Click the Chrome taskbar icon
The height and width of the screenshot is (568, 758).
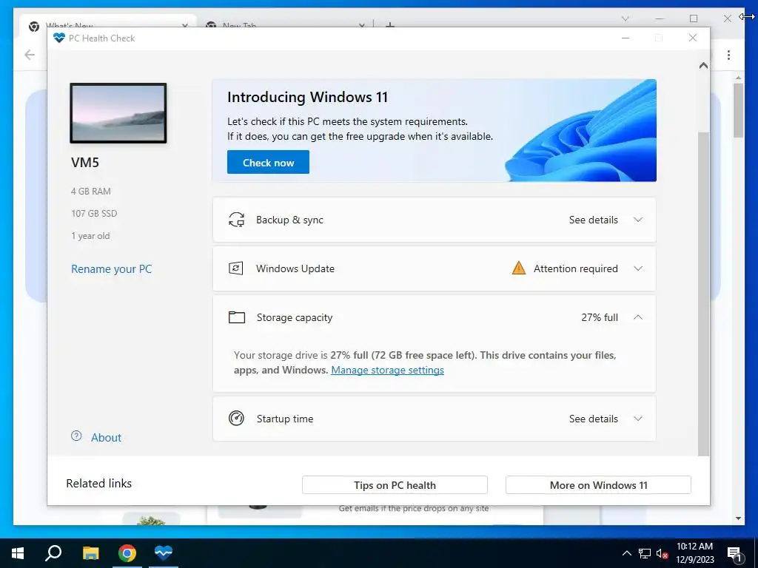(127, 553)
